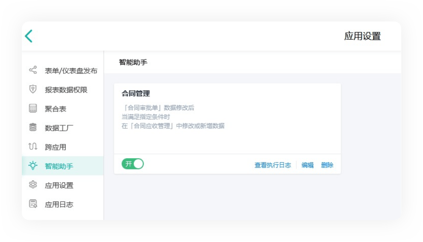Click the 智能助手 heading above the card

pos(133,62)
